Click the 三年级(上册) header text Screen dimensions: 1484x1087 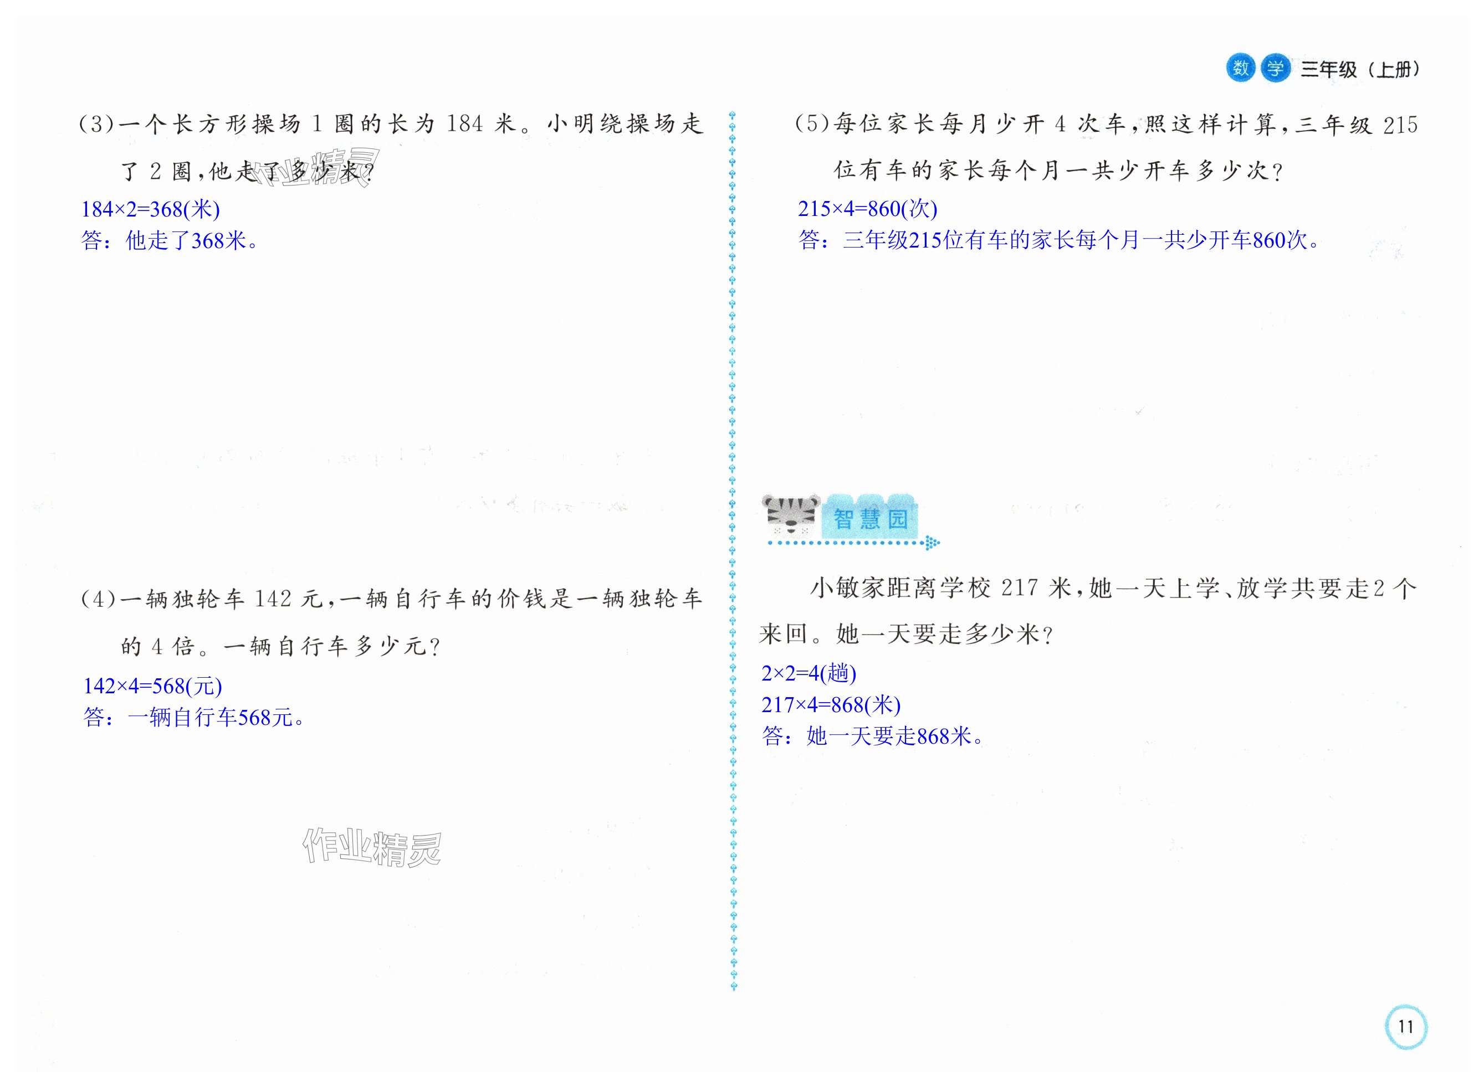[x=1360, y=69]
